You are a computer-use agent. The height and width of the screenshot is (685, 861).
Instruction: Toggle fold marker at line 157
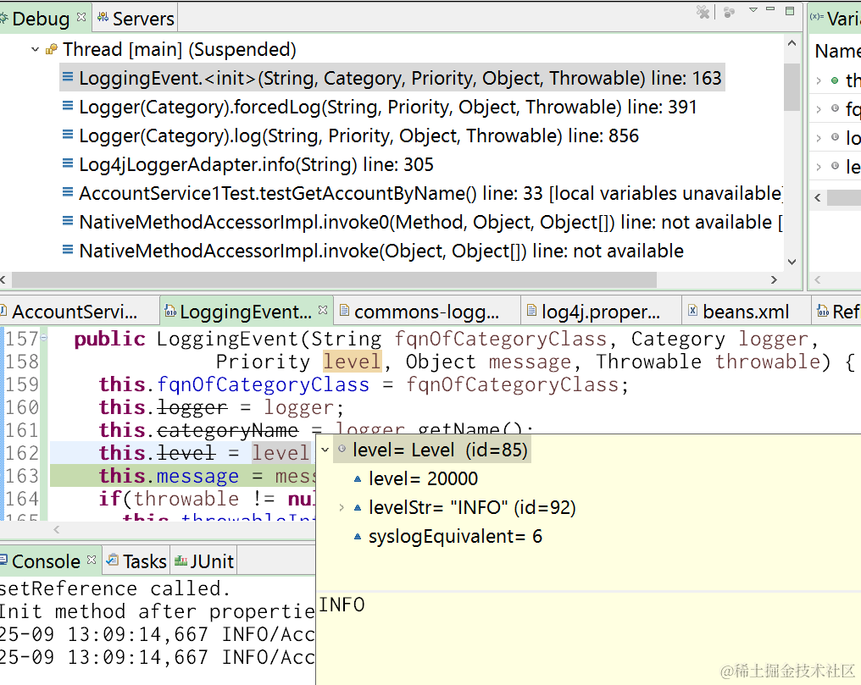coord(44,338)
